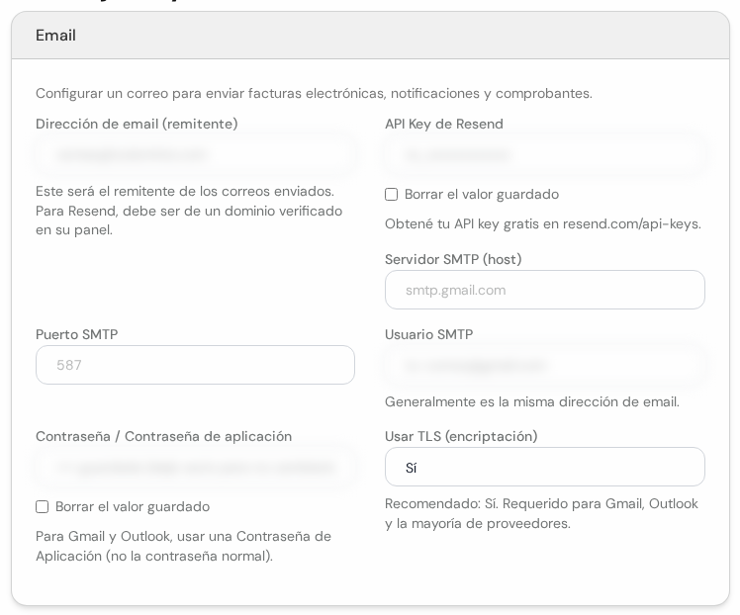Viewport: 740px width, 615px height.
Task: Click the 'Usar TLS (encriptación)' label
Action: pos(461,436)
